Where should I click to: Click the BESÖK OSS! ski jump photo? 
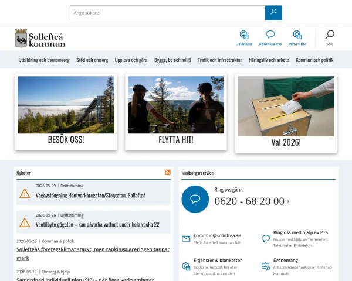tap(66, 105)
